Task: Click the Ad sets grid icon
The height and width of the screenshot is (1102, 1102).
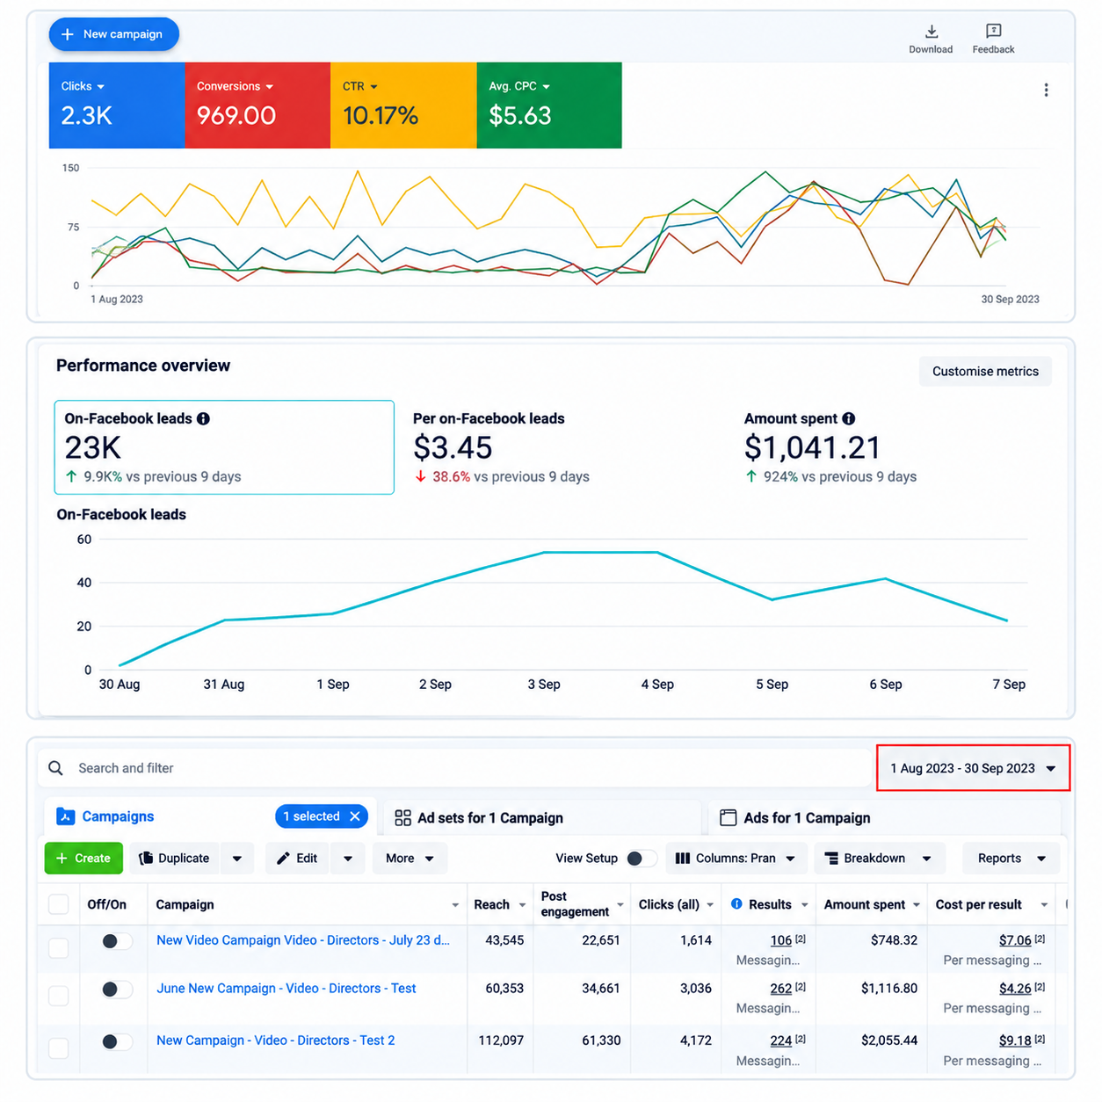Action: (402, 818)
